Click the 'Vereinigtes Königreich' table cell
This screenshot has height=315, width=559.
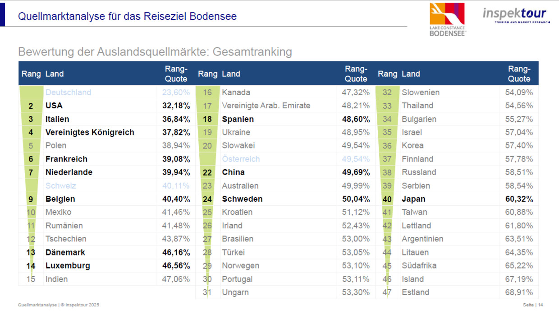(x=90, y=132)
